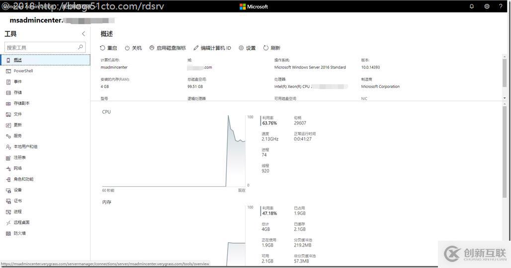The height and width of the screenshot is (268, 511).
Task: Click the 重启 restart button
Action: pyautogui.click(x=108, y=48)
